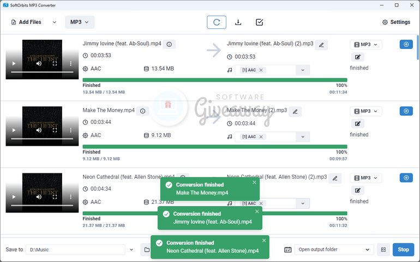Play the Jimmy Iovine video preview
Screen dimensions: 420x262
(14, 64)
